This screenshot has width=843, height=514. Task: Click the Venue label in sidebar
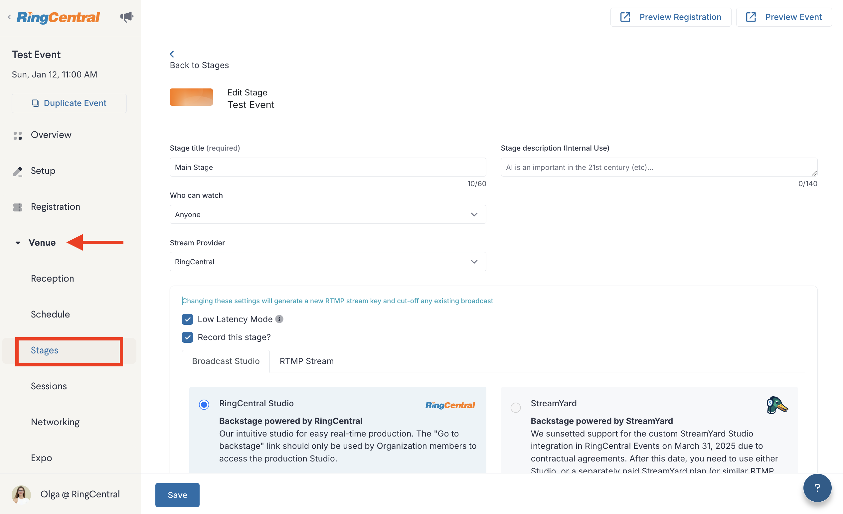42,242
